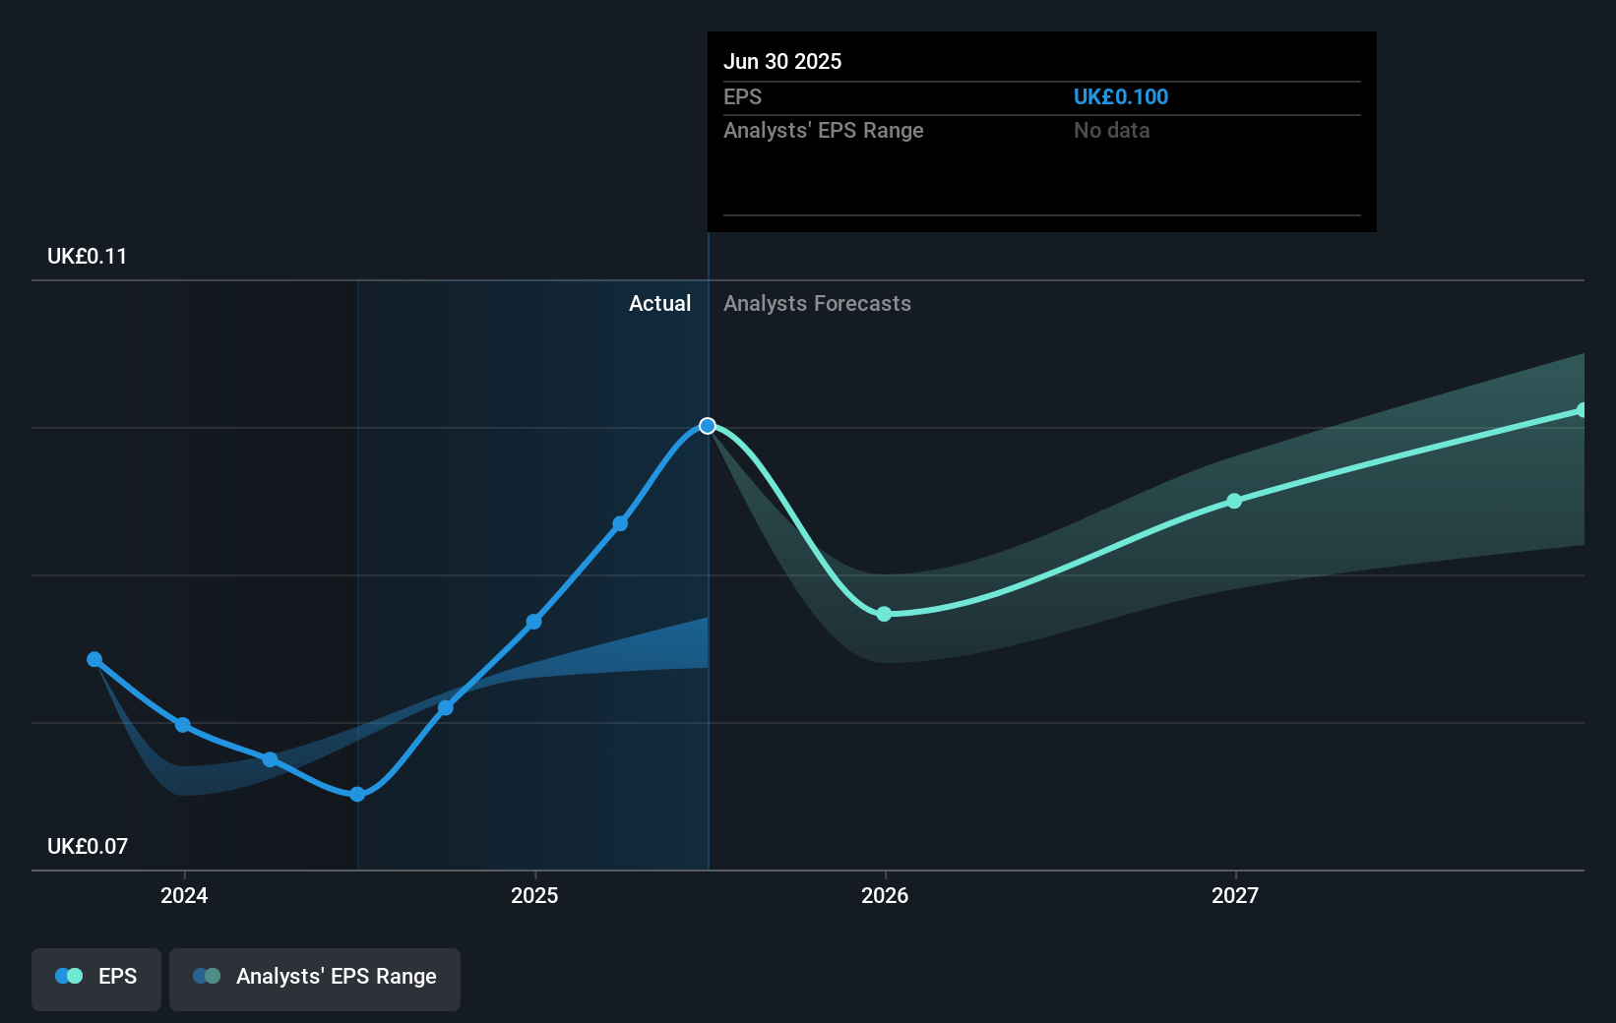The image size is (1616, 1023).
Task: Select the green data point above 2027
Action: pos(1234,501)
